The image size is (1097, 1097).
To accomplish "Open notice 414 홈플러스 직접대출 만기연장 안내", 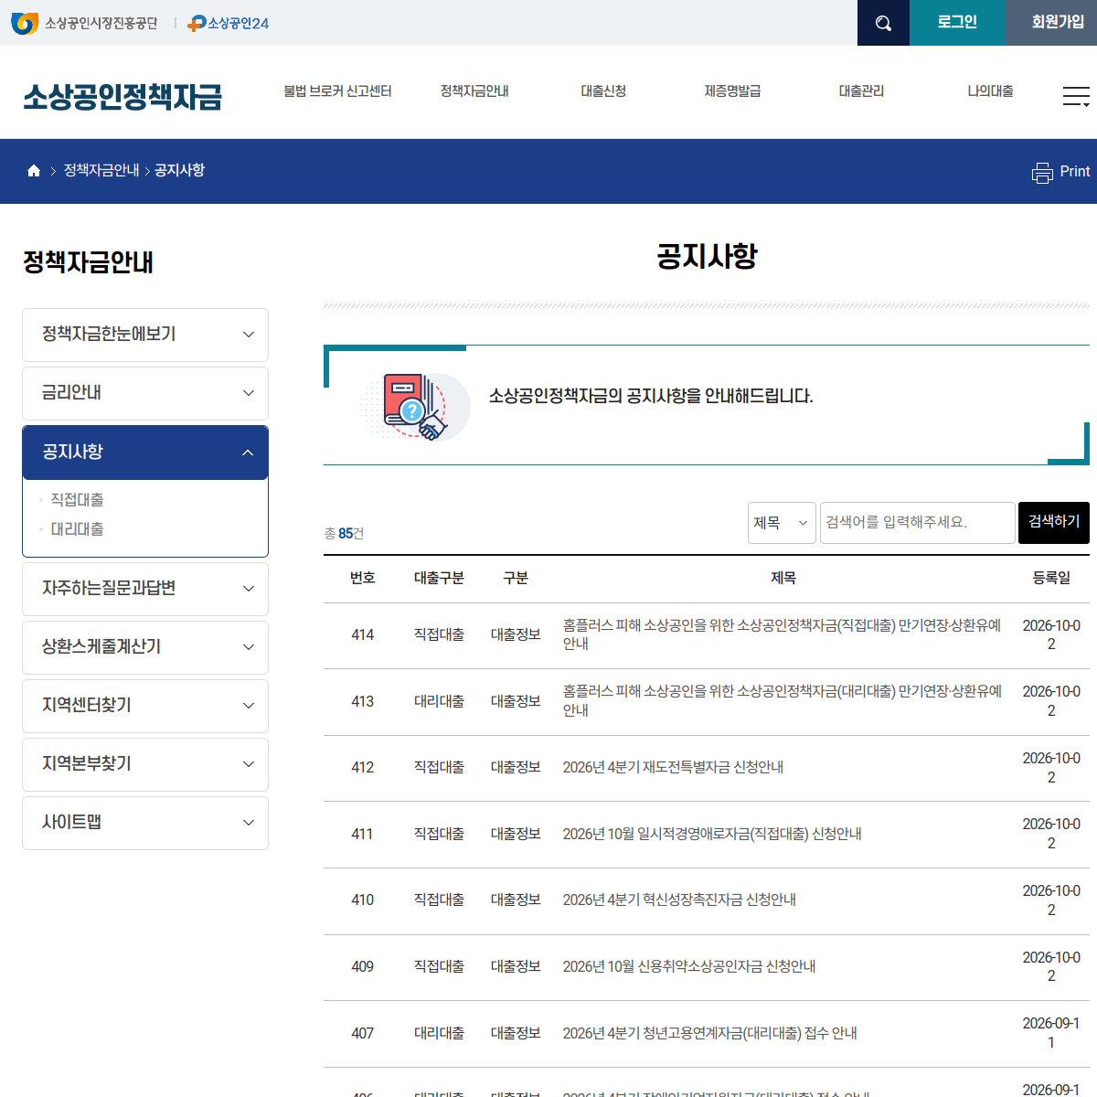I will [783, 634].
